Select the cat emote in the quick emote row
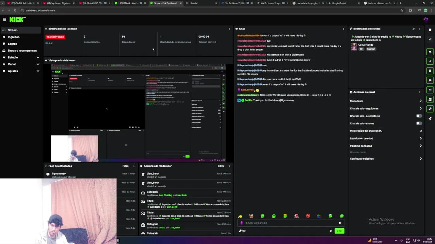The height and width of the screenshot is (244, 435). (x=251, y=216)
